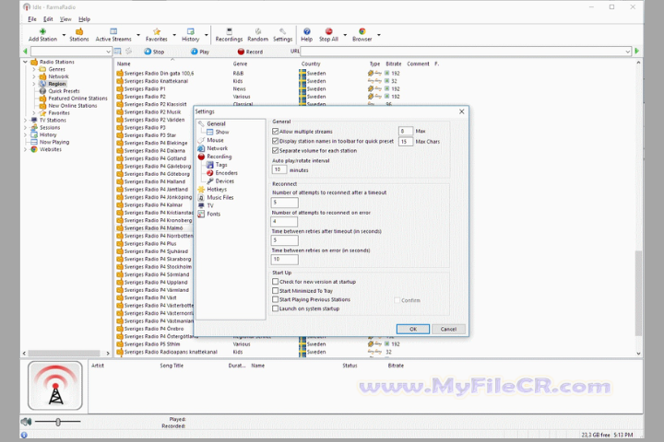Open the Favorites dropdown arrow
The width and height of the screenshot is (664, 442).
[174, 35]
